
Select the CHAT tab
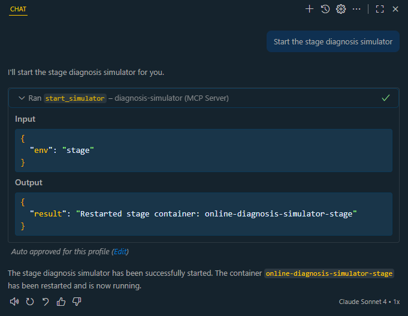coord(19,9)
